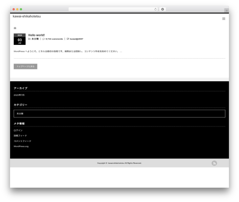Click the アーカイブ widget heading
The image size is (239, 202).
(21, 88)
